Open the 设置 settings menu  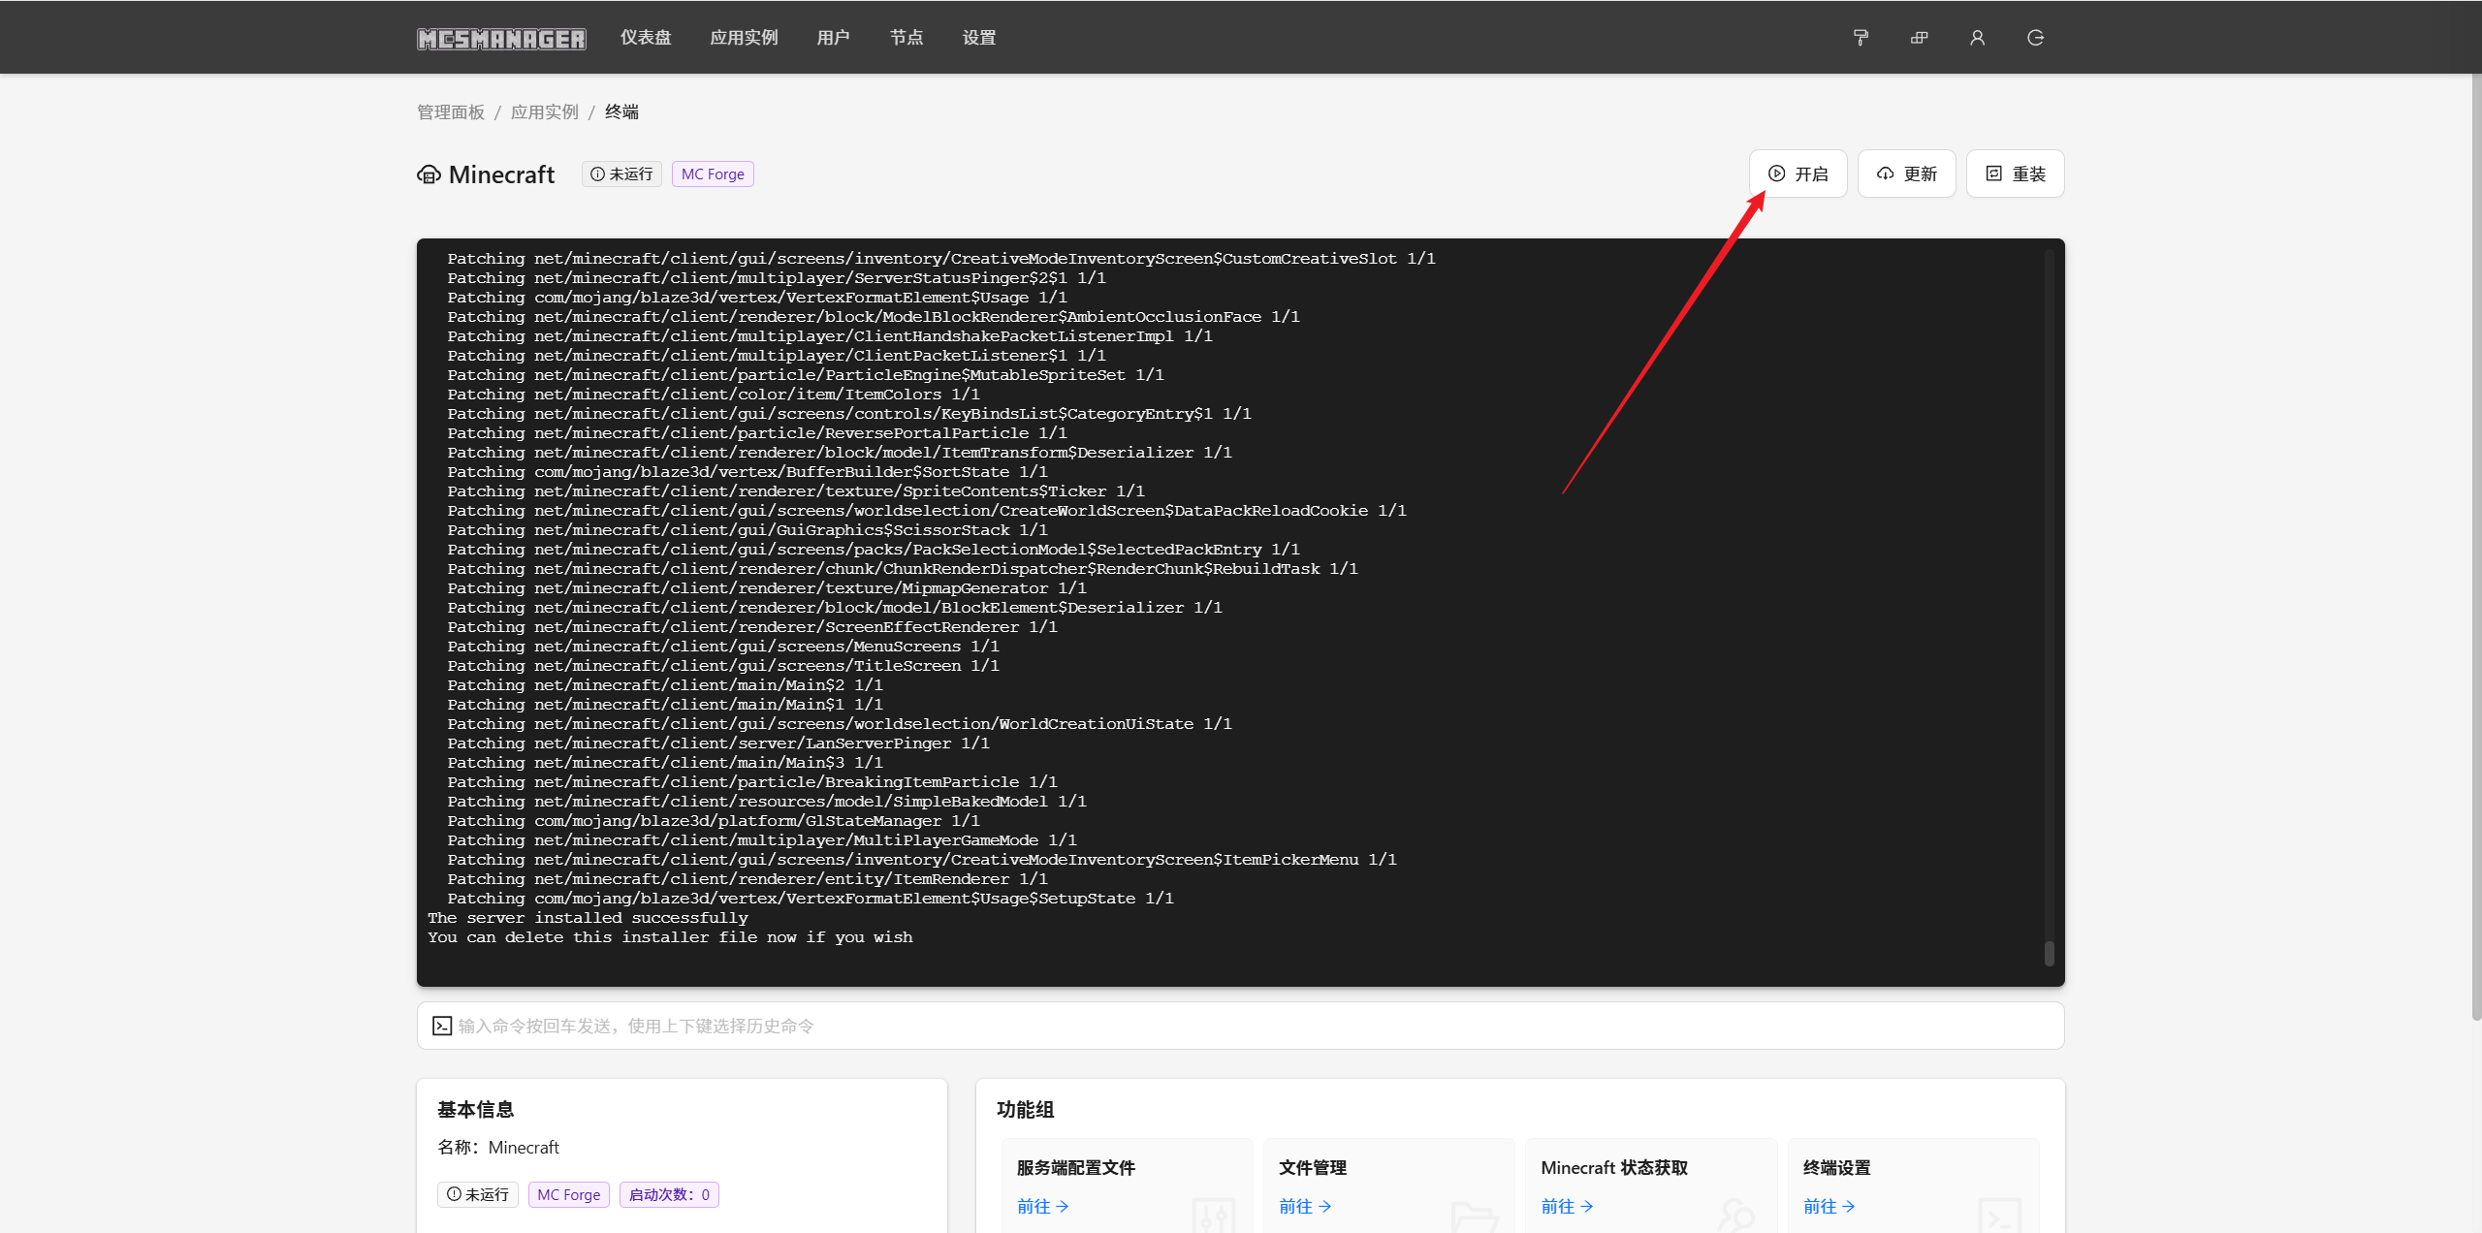pos(979,38)
